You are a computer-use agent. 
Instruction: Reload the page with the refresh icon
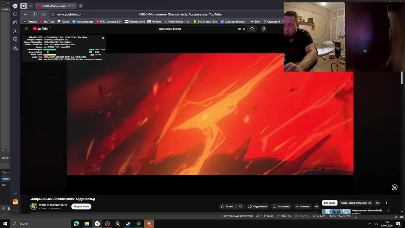[44, 14]
